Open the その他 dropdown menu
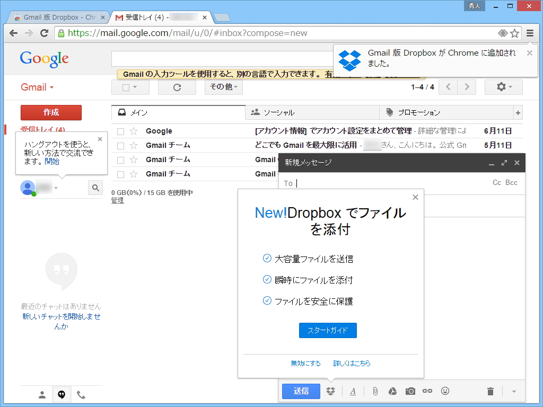 click(221, 87)
